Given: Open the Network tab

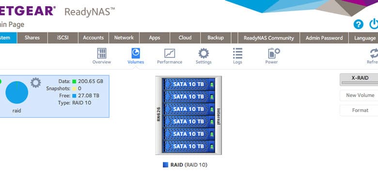Looking at the screenshot, I should coord(124,38).
